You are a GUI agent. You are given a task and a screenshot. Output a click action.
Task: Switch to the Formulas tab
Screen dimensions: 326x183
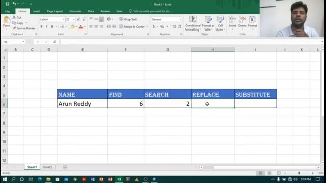[75, 11]
